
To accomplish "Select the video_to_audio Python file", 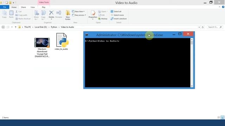I will pos(61,42).
